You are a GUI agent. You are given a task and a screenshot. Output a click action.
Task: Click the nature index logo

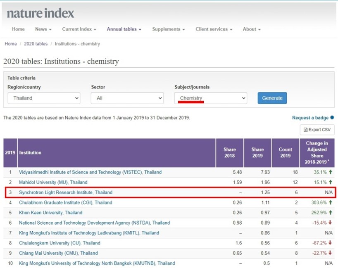click(40, 13)
